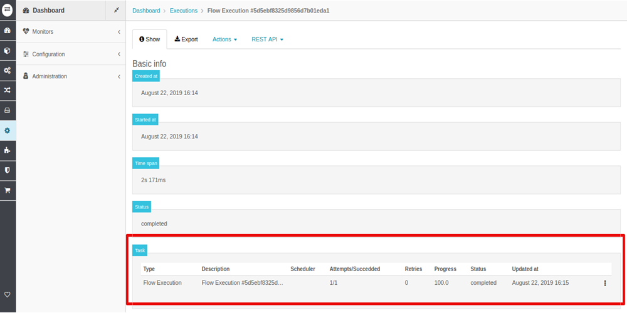Click the Flow Execution type cell
627x313 pixels.
162,283
